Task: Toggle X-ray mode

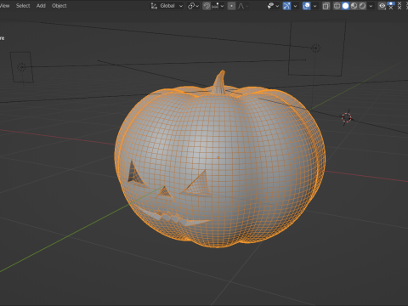Action: click(326, 6)
